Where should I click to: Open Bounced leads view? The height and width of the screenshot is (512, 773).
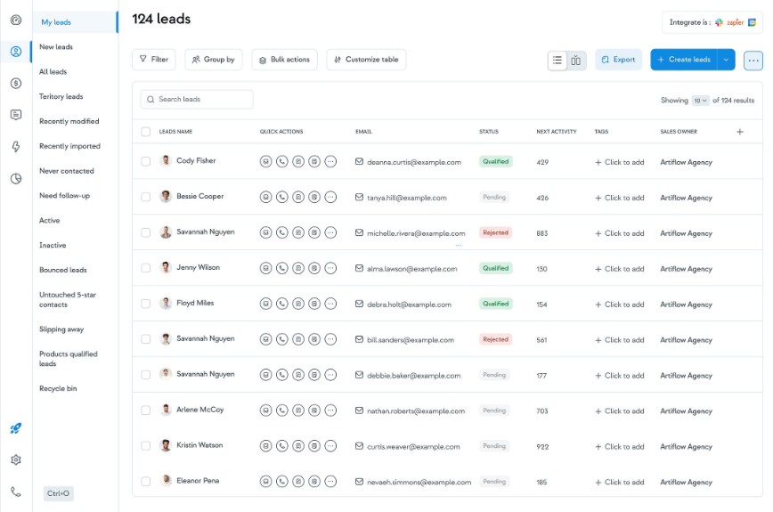tap(62, 270)
